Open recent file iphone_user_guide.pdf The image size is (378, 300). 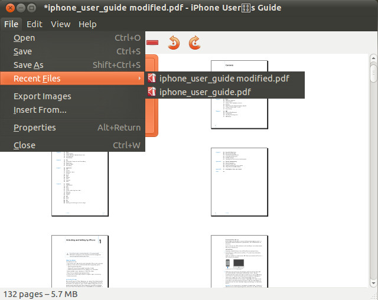[225, 92]
